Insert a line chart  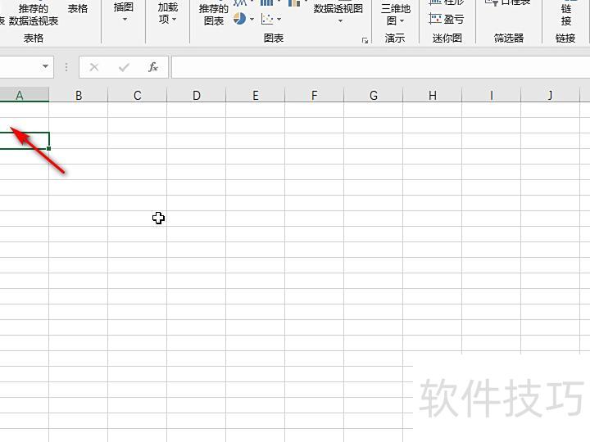pyautogui.click(x=240, y=2)
